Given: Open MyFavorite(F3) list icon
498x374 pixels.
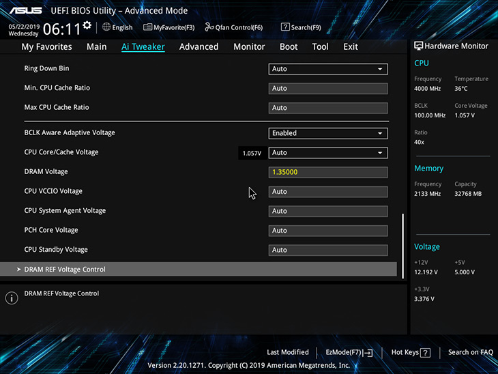Looking at the screenshot, I should tap(147, 27).
